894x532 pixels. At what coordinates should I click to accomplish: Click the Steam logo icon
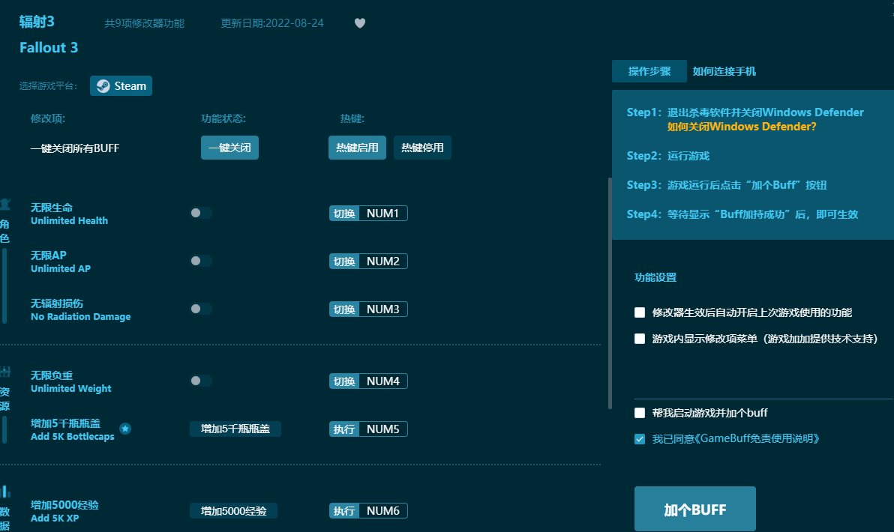[x=103, y=86]
